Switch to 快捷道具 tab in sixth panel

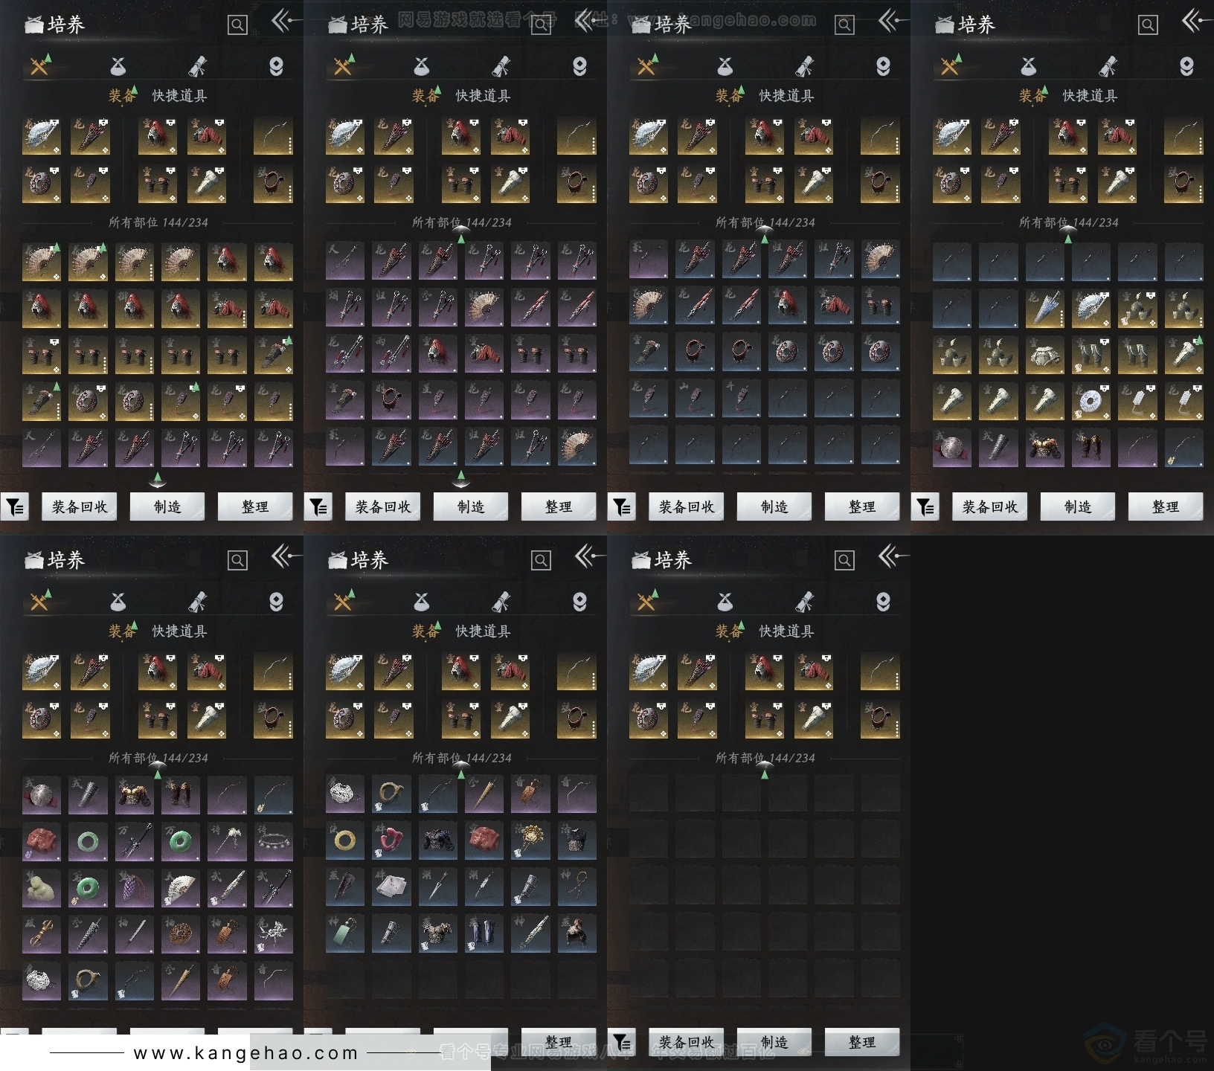tap(483, 631)
